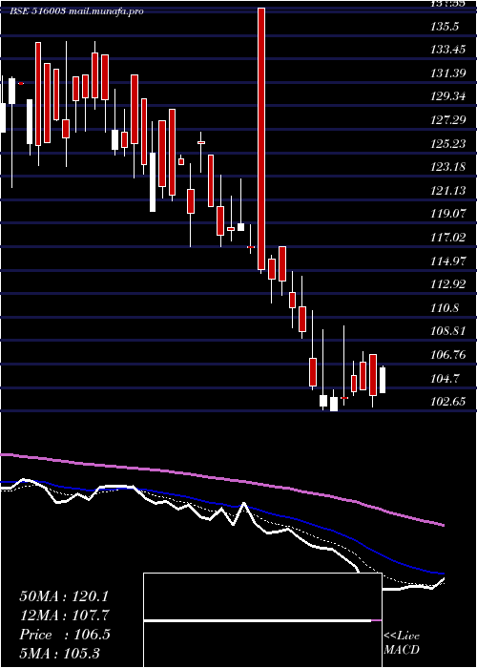Click the 104.7 price axis label
The width and height of the screenshot is (477, 668).
coord(445,378)
